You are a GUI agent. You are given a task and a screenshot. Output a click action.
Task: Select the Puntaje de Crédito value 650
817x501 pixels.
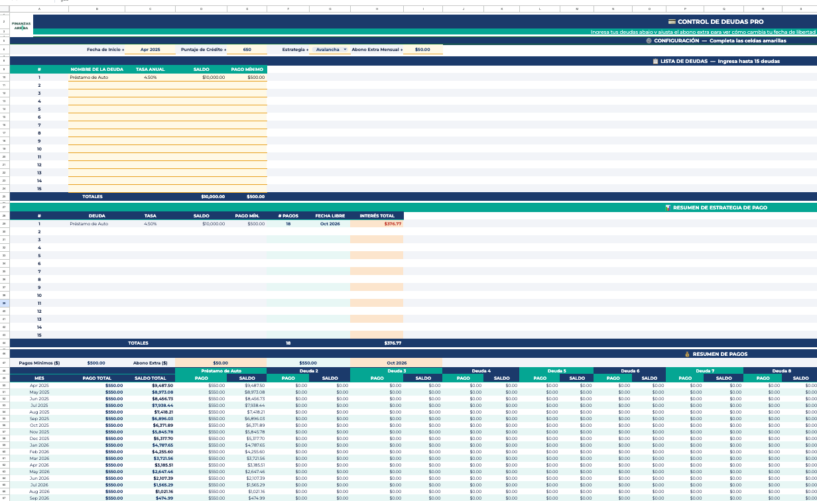click(x=247, y=50)
